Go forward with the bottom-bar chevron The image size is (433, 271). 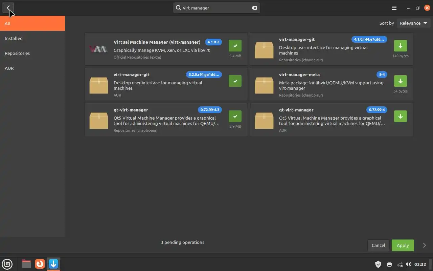pyautogui.click(x=425, y=245)
